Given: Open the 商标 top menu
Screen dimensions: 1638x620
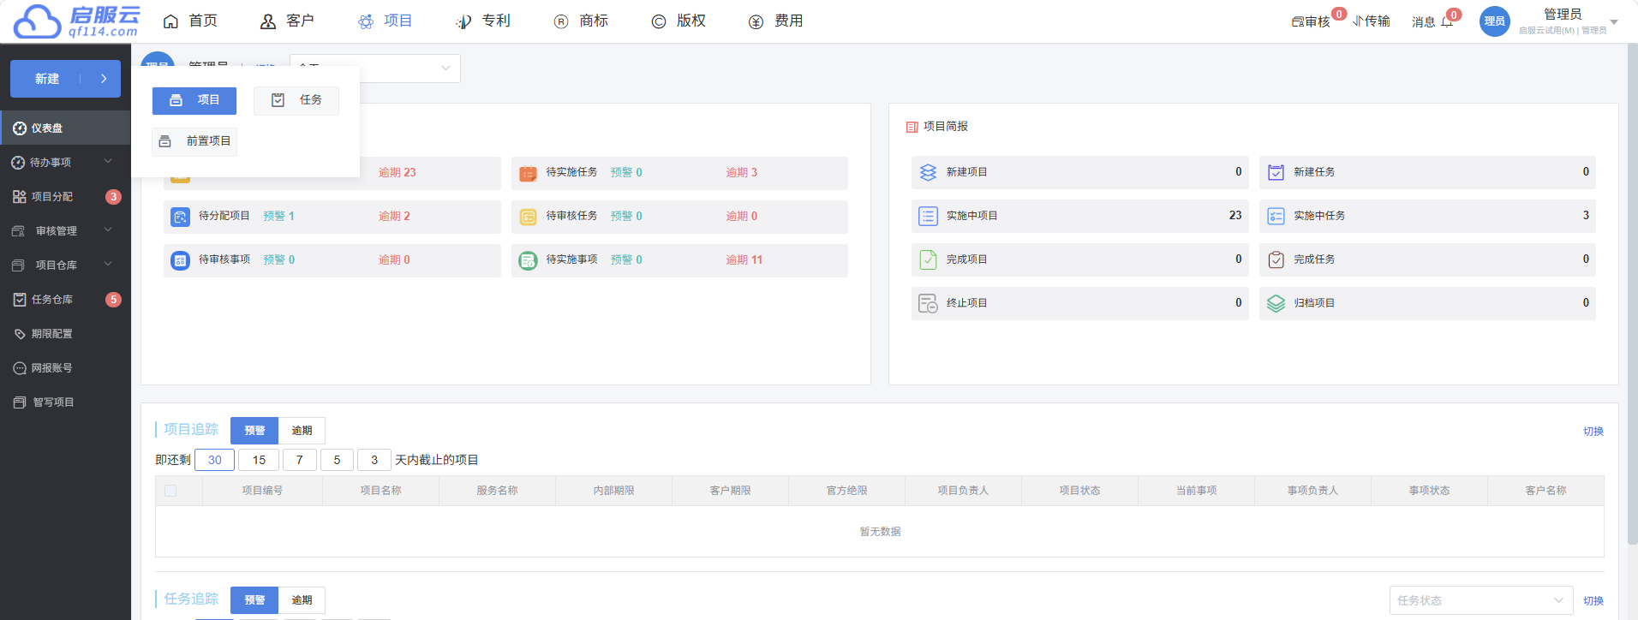Looking at the screenshot, I should (581, 21).
